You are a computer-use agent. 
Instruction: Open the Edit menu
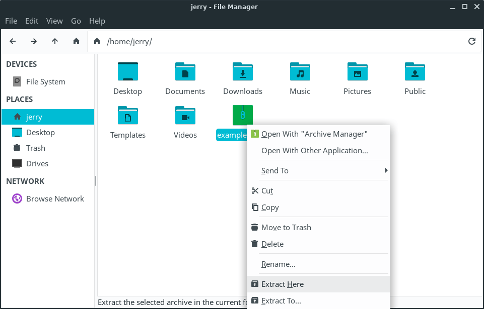pyautogui.click(x=32, y=21)
